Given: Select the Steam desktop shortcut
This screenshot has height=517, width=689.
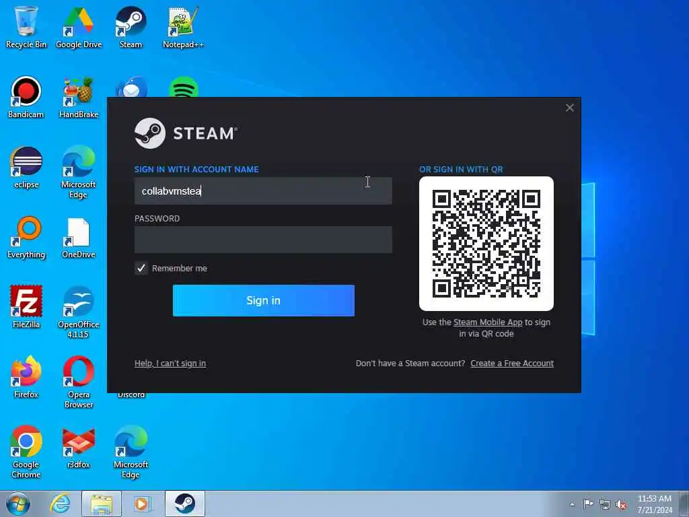Looking at the screenshot, I should (131, 27).
